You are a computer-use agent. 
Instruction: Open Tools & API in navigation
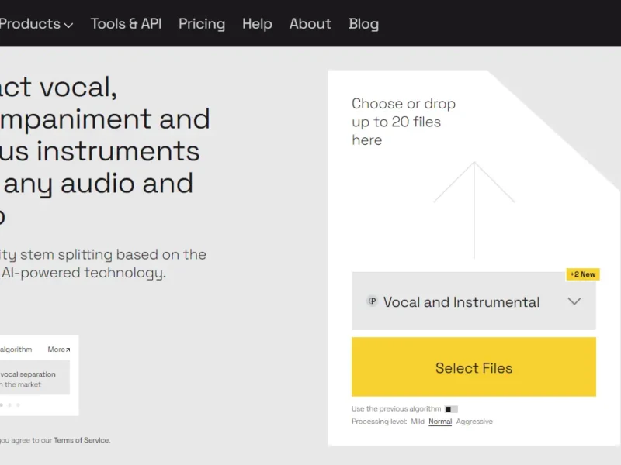[126, 23]
